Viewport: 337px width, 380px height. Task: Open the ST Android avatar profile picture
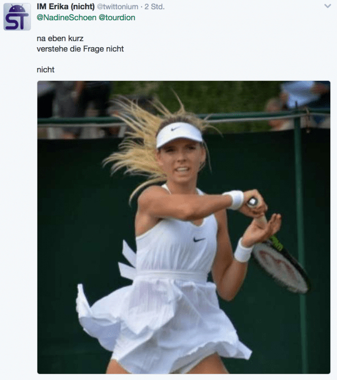(x=17, y=17)
